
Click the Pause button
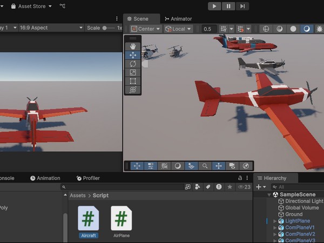229,6
